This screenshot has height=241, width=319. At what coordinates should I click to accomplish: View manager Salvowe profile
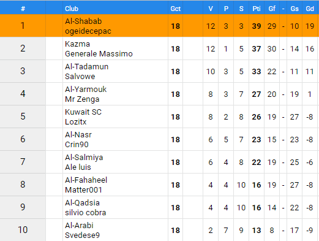pos(80,77)
